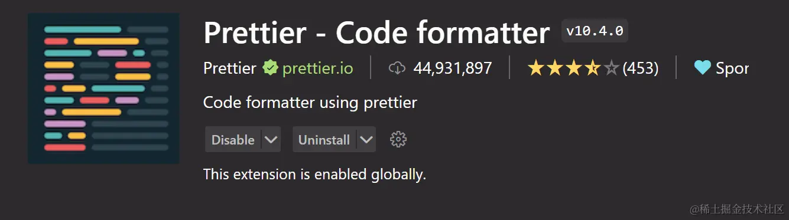The width and height of the screenshot is (789, 220).
Task: Click the cloud download installs icon
Action: (x=397, y=68)
